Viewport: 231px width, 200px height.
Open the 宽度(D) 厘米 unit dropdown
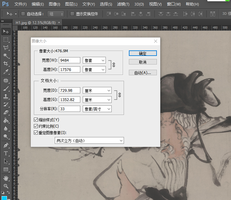(x=97, y=91)
